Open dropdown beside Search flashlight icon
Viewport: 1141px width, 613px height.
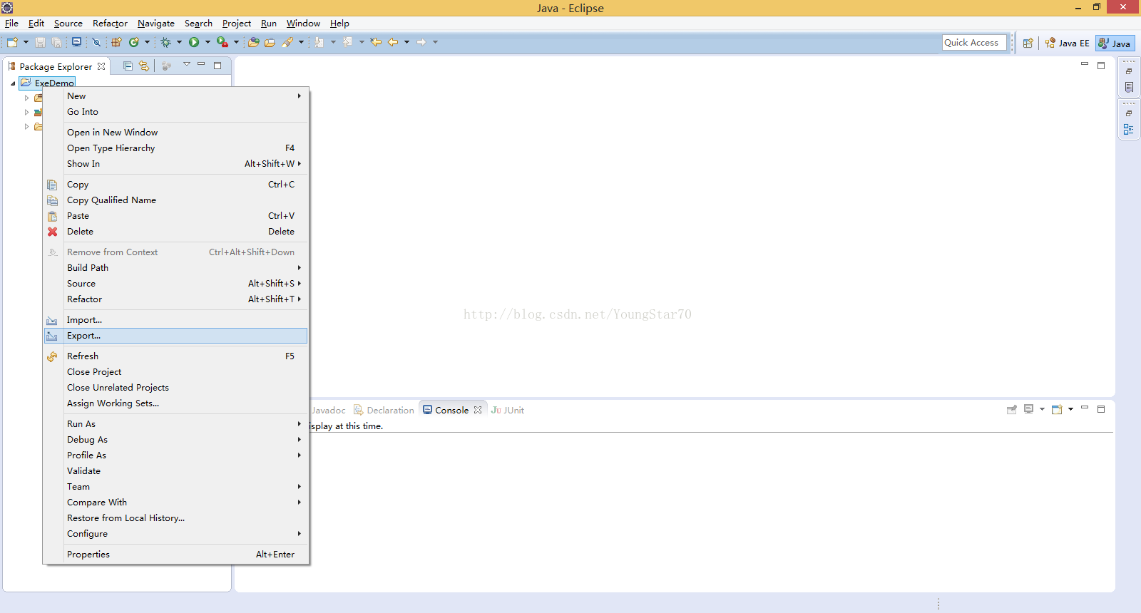click(x=301, y=43)
